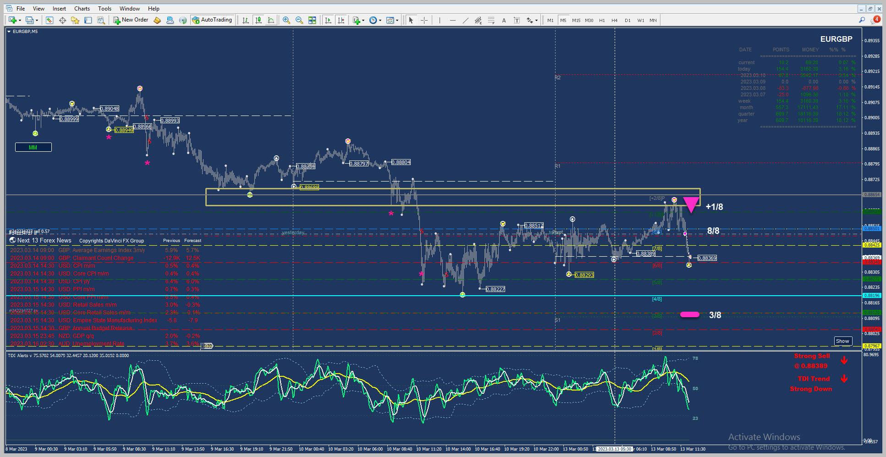Switch timeframe to M15
The width and height of the screenshot is (886, 457).
576,20
